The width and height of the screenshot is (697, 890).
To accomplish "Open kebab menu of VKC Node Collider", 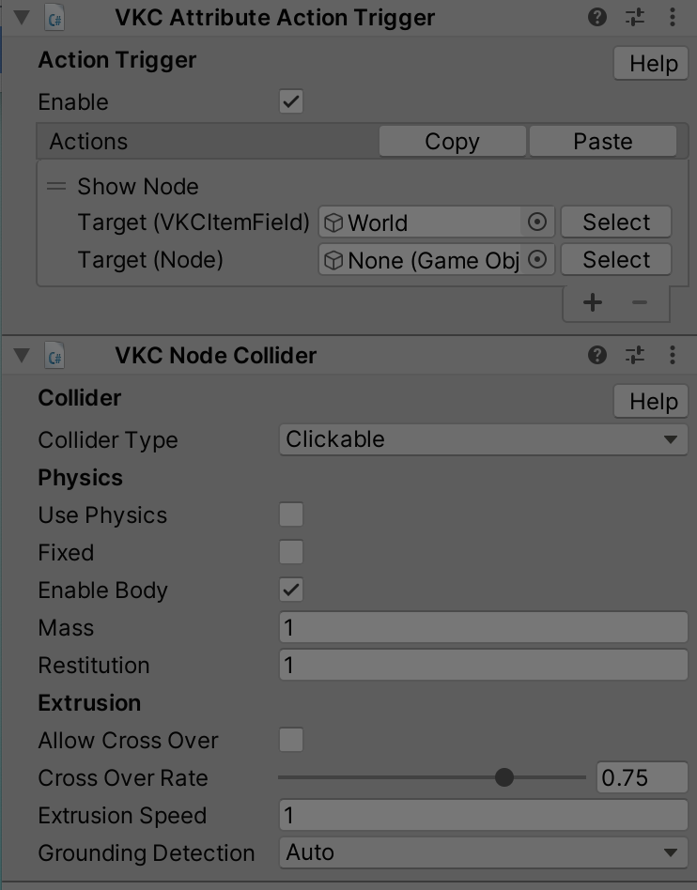I will click(672, 355).
